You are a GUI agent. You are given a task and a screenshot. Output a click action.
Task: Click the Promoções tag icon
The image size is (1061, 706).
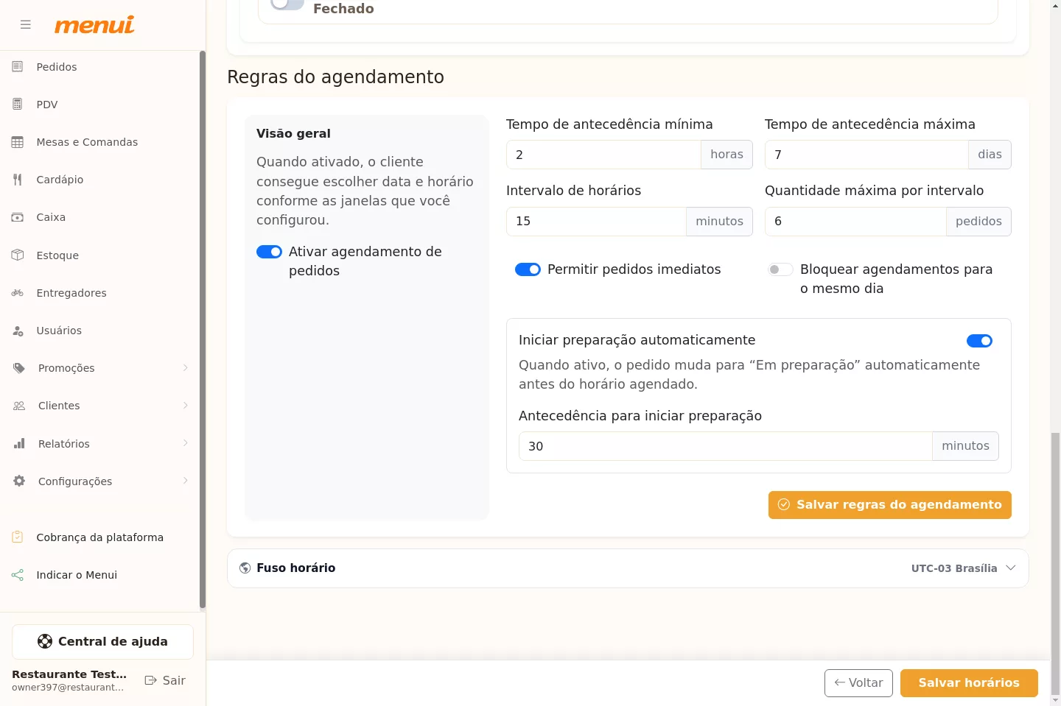coord(19,368)
